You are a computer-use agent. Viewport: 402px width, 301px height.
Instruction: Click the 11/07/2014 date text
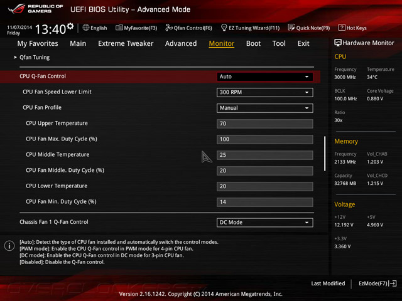[x=19, y=27]
